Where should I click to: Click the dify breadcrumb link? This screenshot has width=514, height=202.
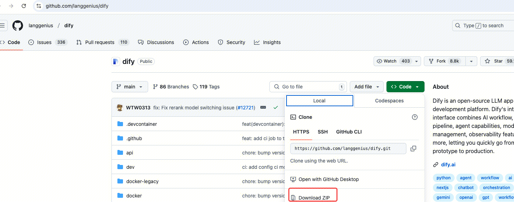tap(69, 26)
